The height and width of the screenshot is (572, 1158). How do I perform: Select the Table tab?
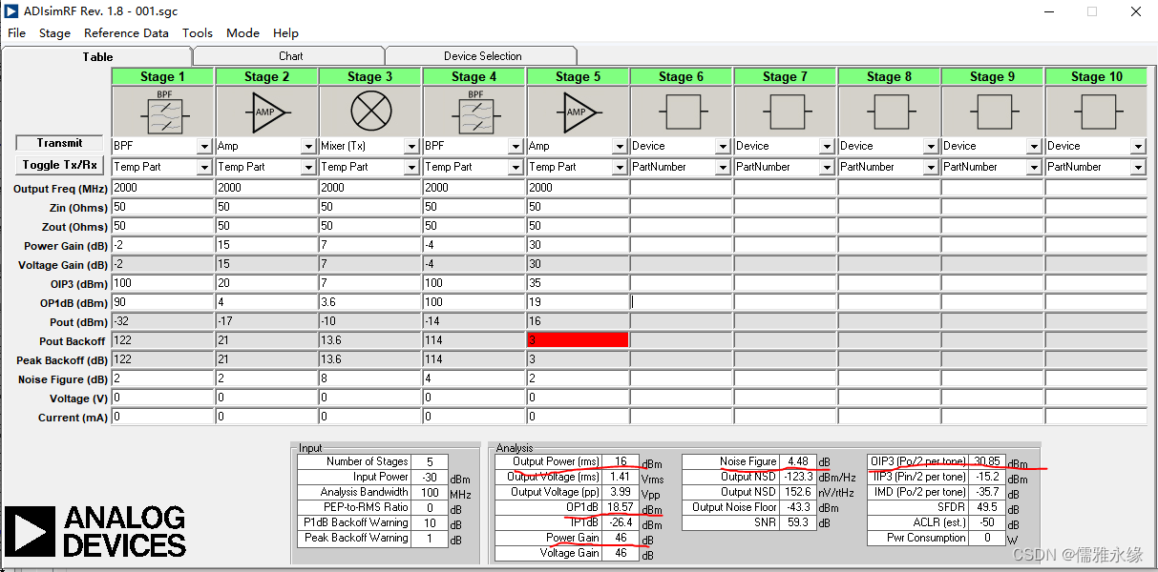point(97,56)
